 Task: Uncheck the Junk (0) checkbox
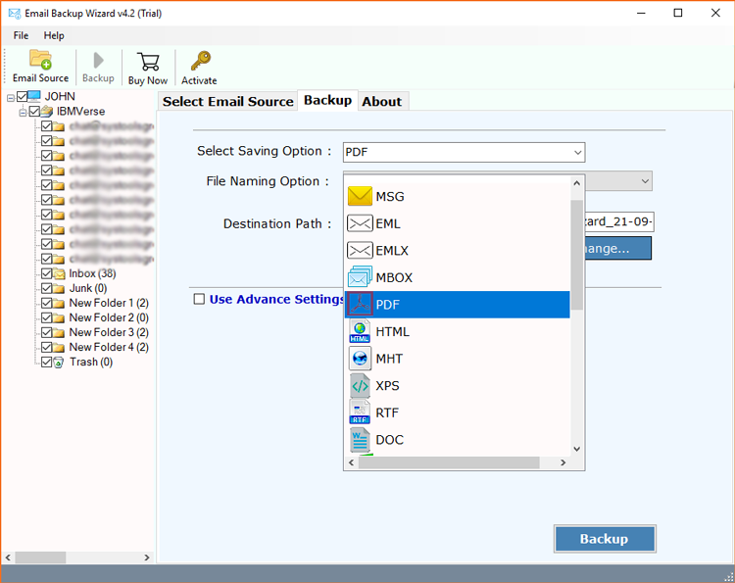46,288
